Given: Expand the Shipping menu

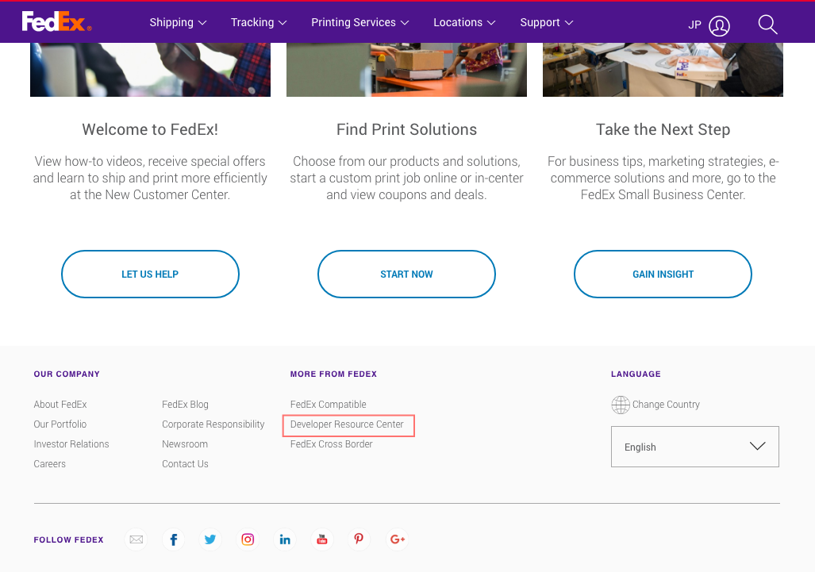Looking at the screenshot, I should coord(178,22).
